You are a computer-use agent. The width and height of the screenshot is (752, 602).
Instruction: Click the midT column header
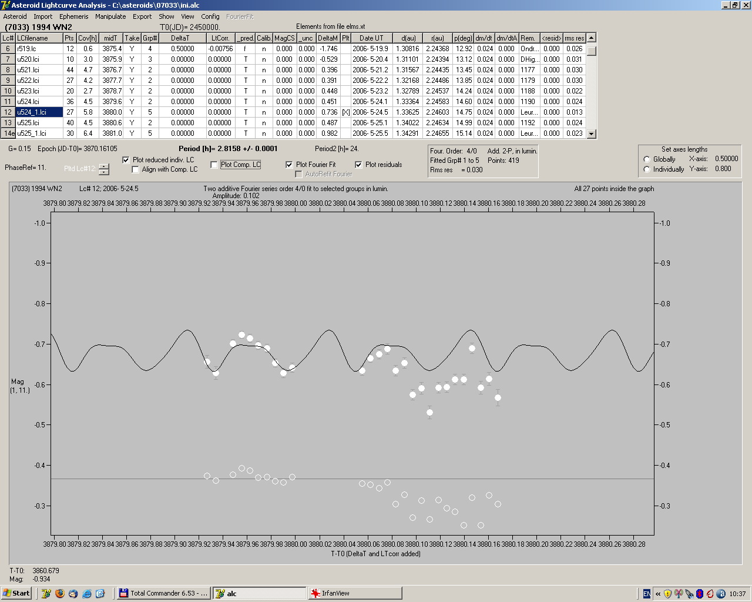111,38
